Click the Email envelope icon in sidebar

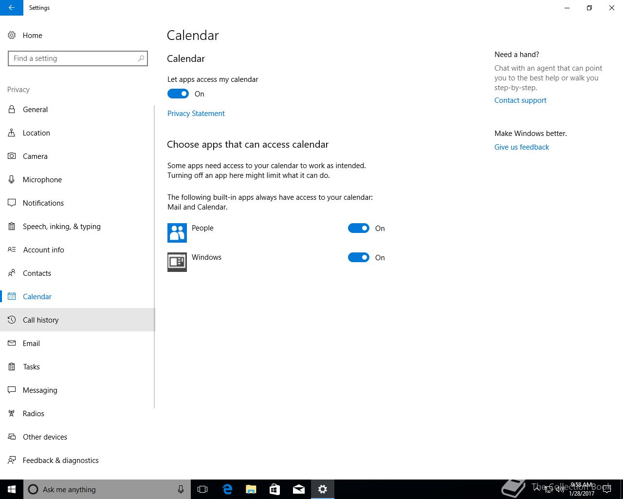tap(12, 343)
